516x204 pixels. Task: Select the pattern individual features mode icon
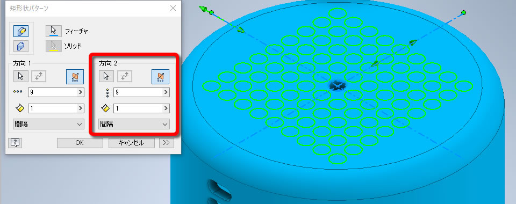(x=21, y=31)
